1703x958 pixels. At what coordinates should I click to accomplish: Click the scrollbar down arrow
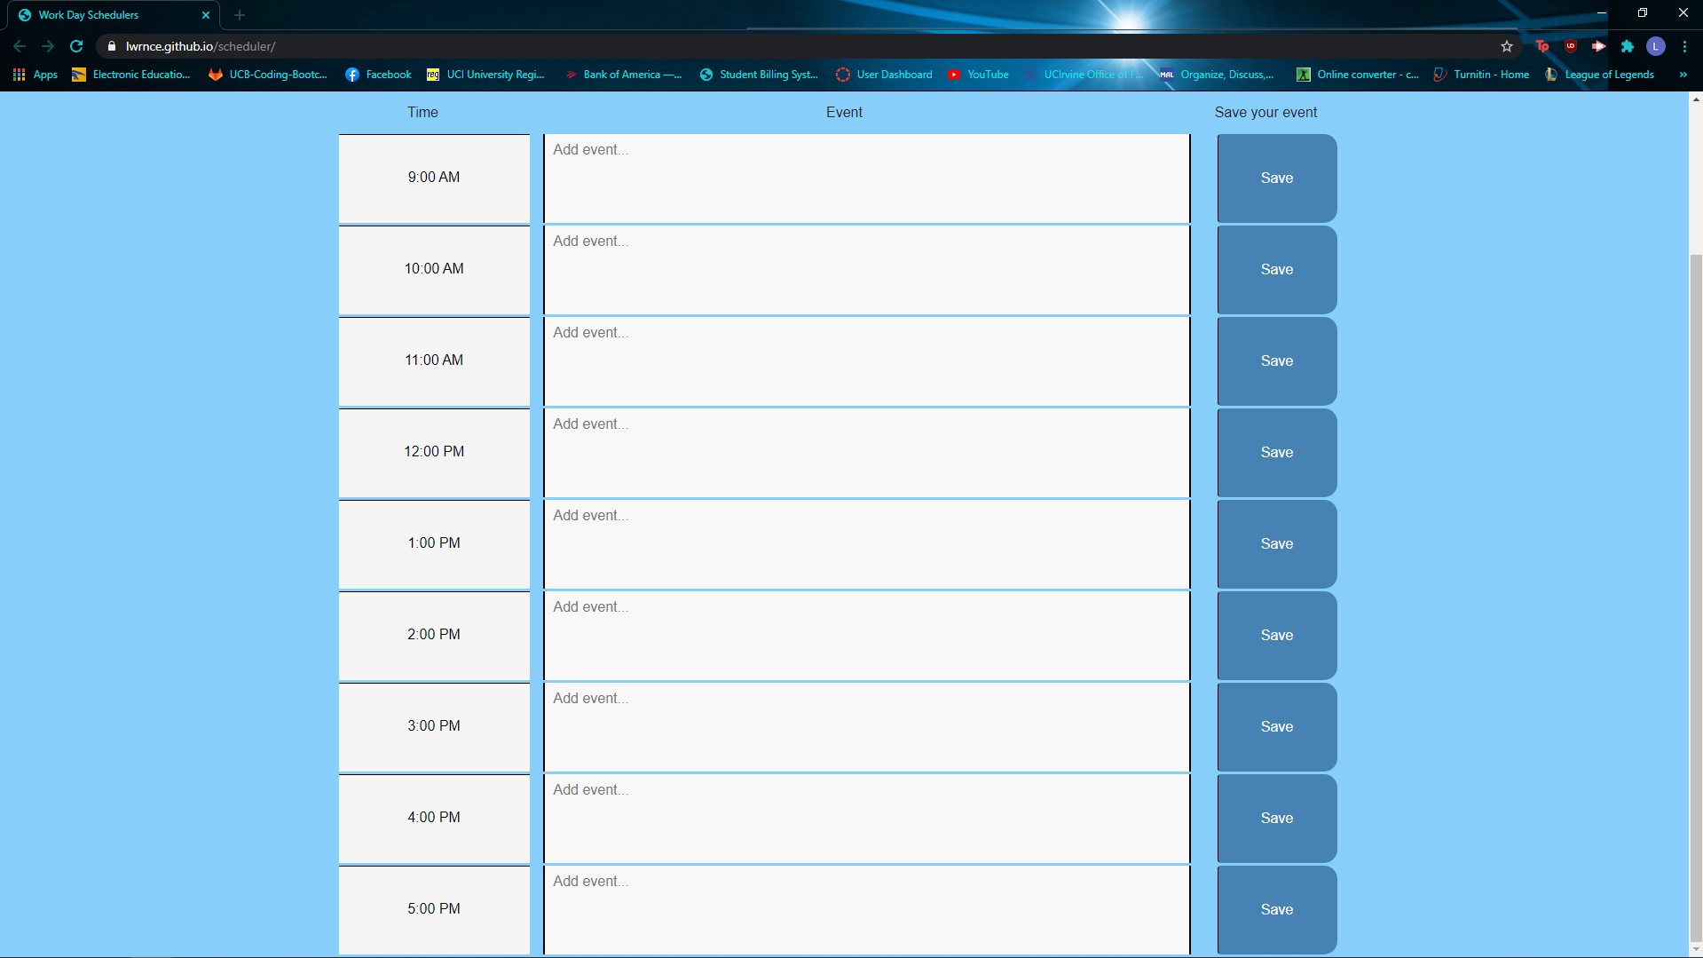1696,950
